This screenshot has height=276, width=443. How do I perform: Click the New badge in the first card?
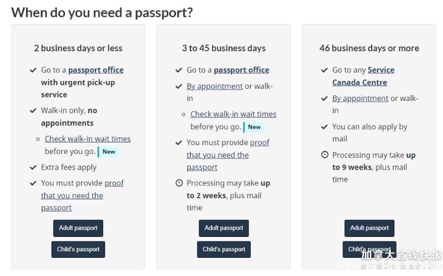coord(108,151)
